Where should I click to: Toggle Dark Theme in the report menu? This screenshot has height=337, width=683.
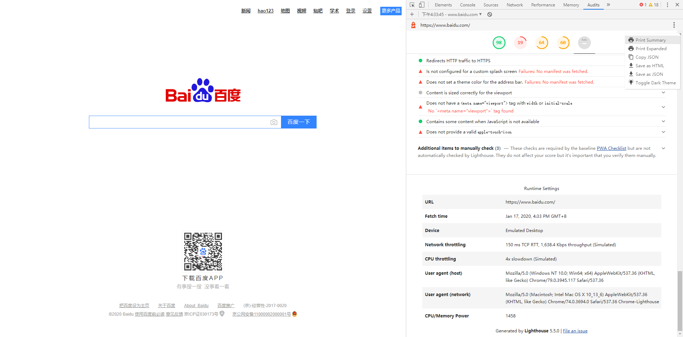pyautogui.click(x=655, y=83)
